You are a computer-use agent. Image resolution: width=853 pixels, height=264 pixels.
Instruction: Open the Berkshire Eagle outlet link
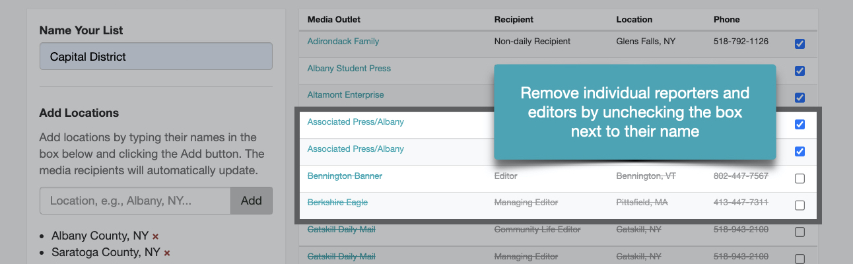coord(337,203)
